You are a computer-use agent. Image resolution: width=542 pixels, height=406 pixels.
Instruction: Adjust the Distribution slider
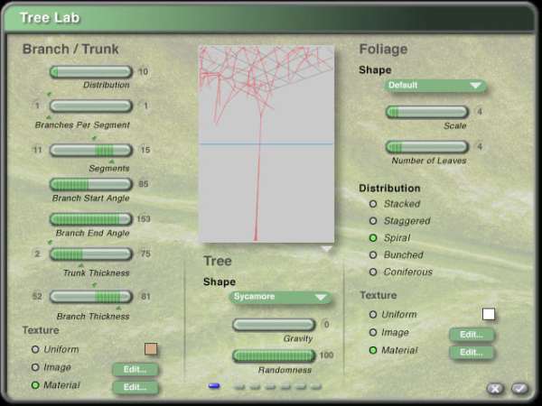coord(91,72)
